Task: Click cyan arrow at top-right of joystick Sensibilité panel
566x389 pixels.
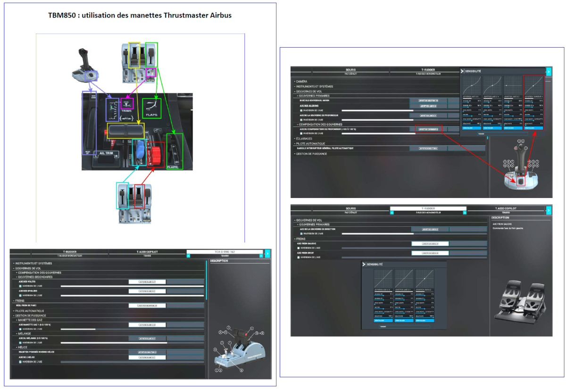Action: pos(549,72)
